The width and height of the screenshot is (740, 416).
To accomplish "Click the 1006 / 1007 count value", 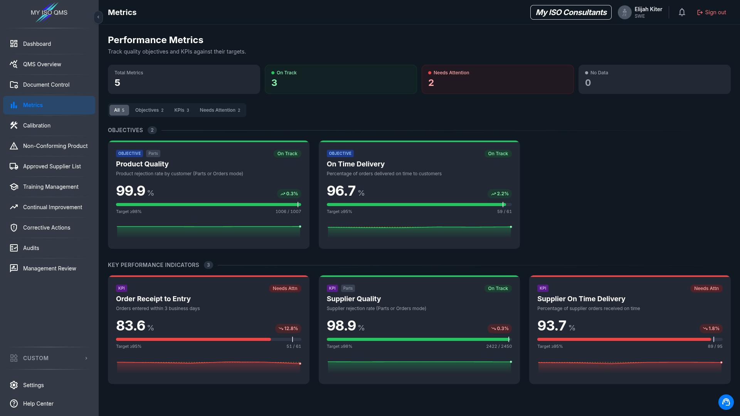I will click(x=288, y=212).
